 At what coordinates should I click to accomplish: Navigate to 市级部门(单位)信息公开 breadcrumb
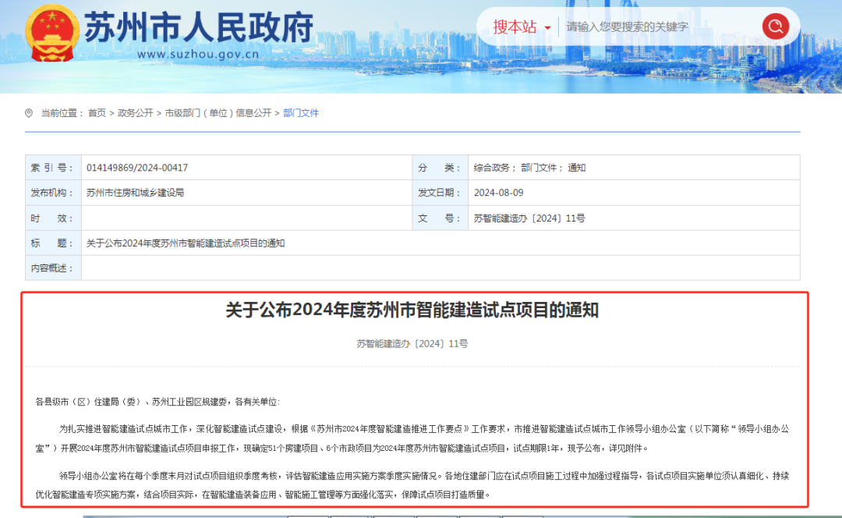[218, 113]
